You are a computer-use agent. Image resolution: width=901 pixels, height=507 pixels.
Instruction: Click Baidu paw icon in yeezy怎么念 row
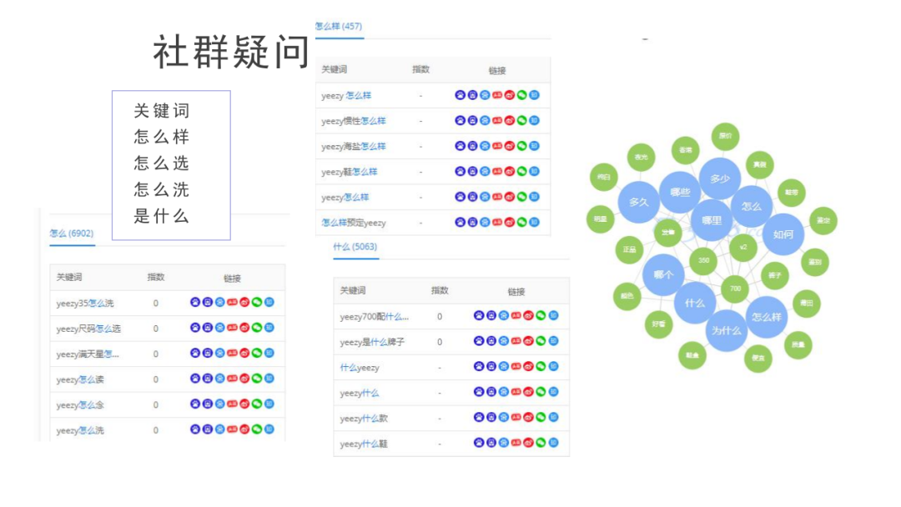click(195, 404)
